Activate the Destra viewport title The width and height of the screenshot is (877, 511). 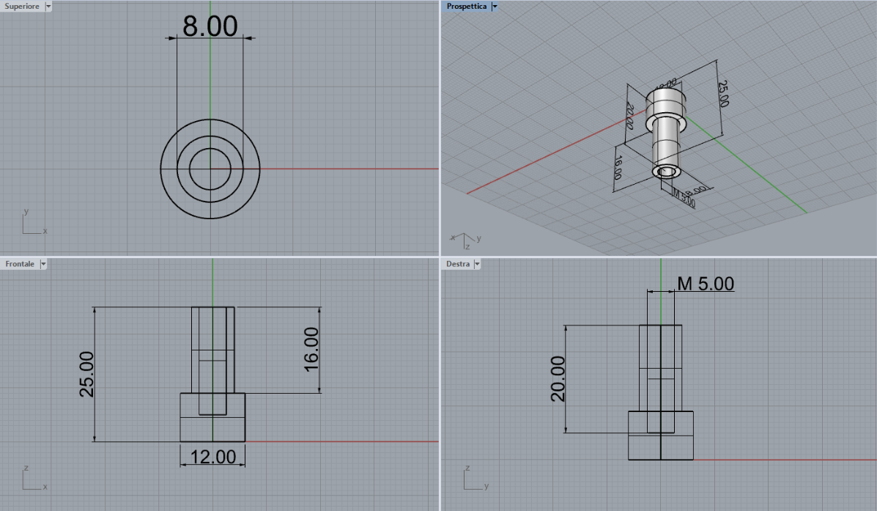tap(457, 264)
